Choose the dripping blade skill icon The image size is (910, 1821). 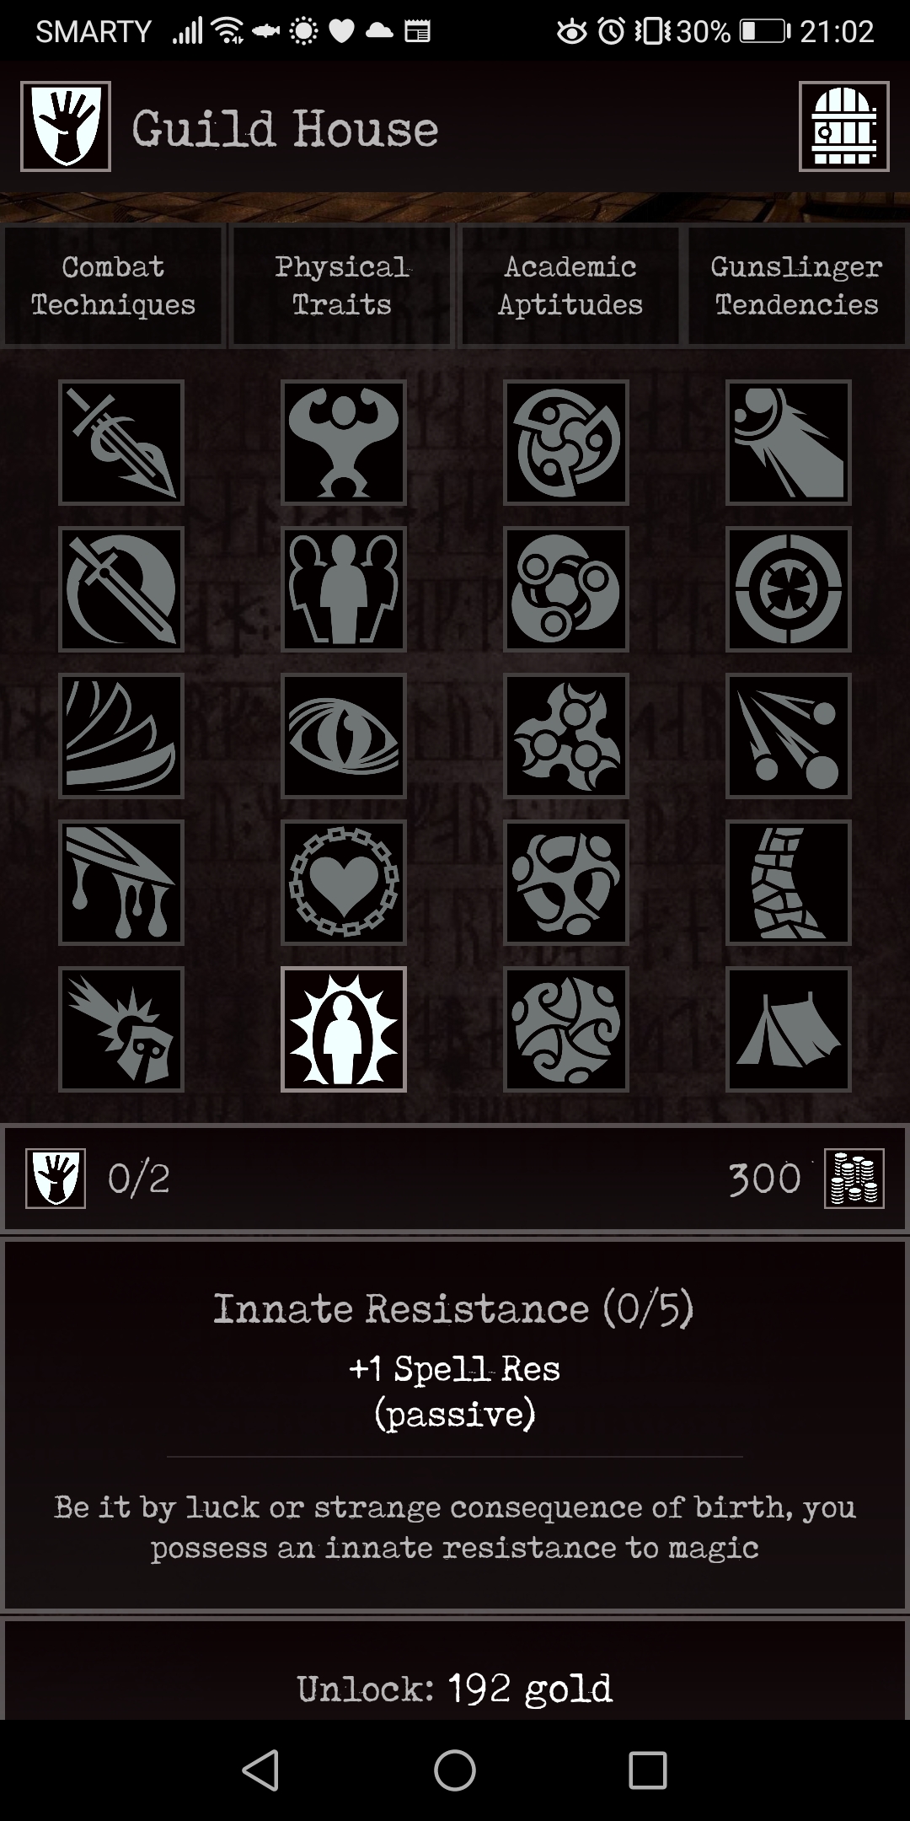pyautogui.click(x=121, y=883)
